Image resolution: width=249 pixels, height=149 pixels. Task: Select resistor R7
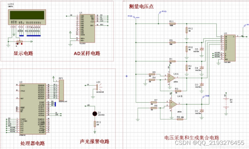154,102
